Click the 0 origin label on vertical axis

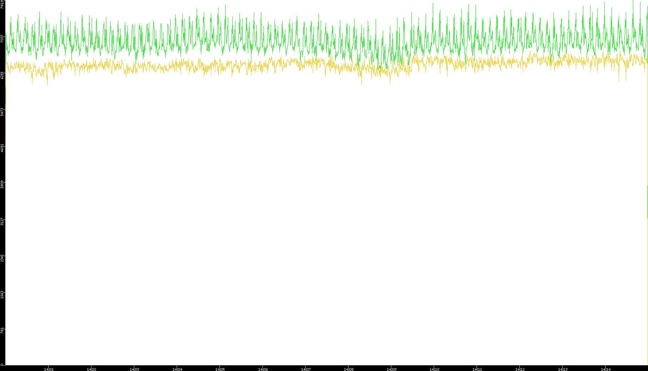tap(2, 365)
